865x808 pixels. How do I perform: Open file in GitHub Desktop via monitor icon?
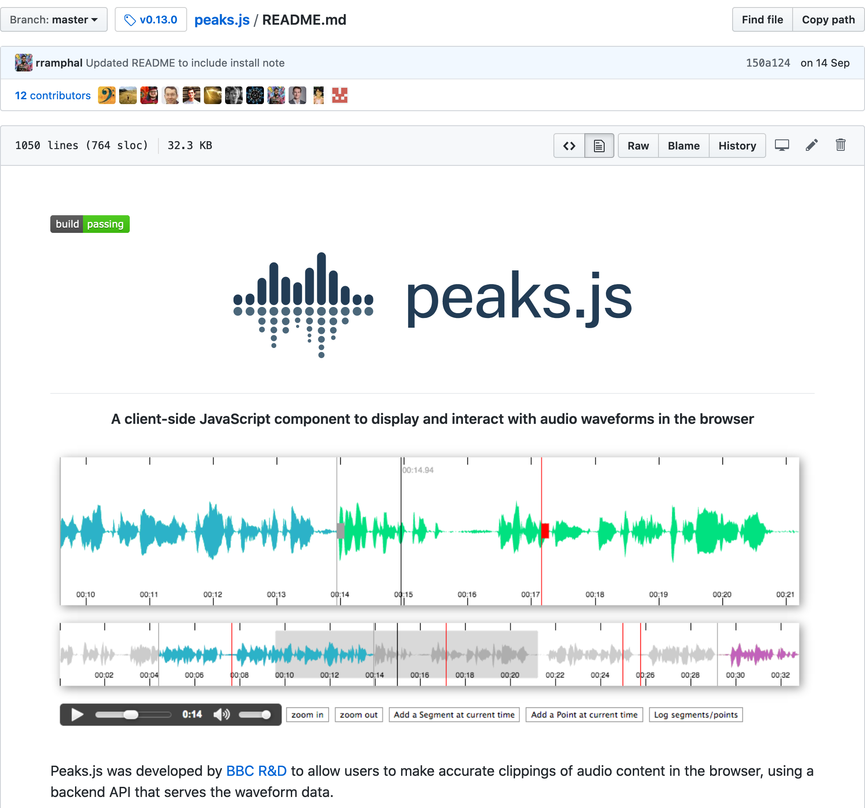782,145
